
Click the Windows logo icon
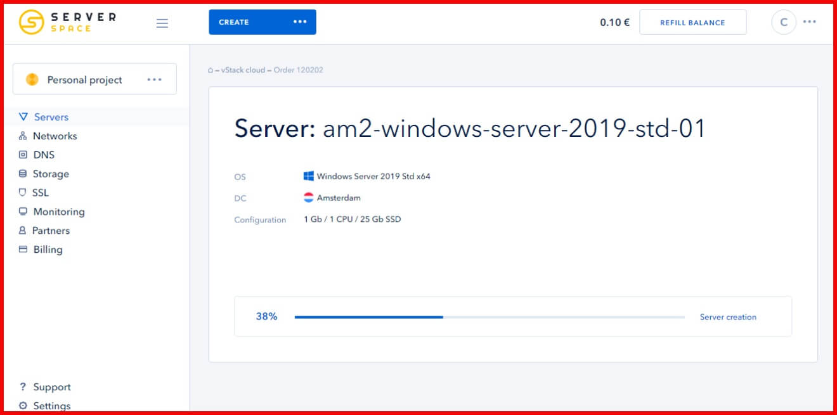coord(309,176)
